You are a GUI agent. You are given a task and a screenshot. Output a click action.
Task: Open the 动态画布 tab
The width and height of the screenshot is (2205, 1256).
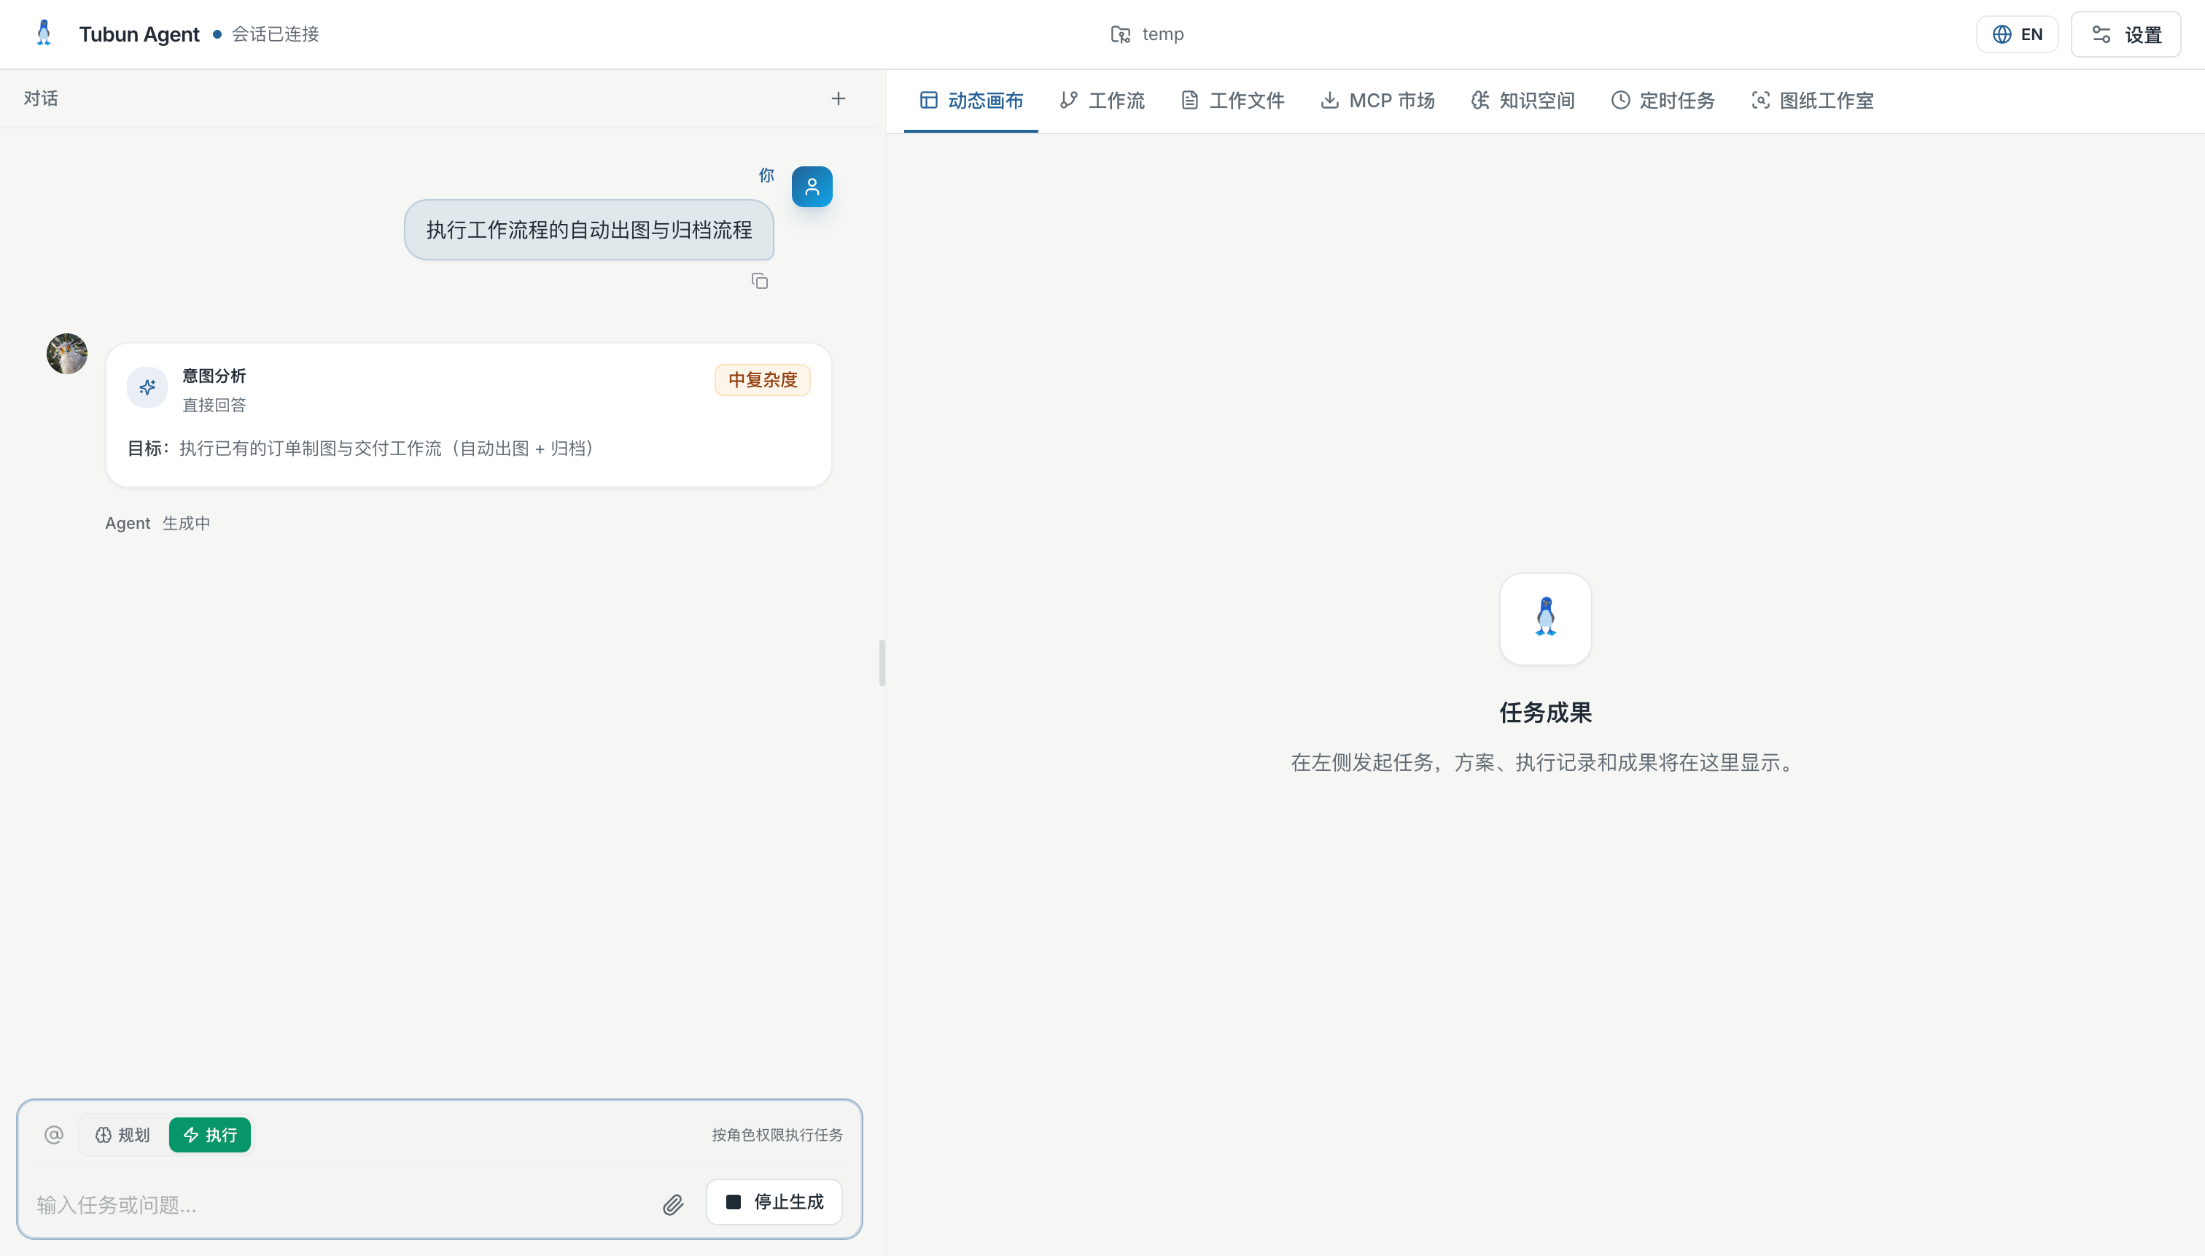pos(971,101)
